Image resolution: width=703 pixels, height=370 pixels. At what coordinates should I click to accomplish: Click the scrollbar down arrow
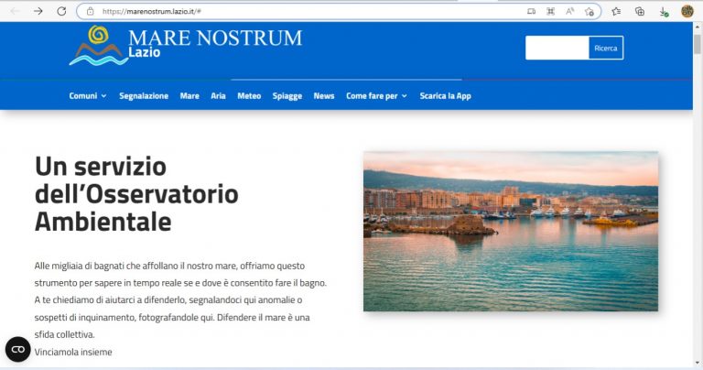(698, 363)
